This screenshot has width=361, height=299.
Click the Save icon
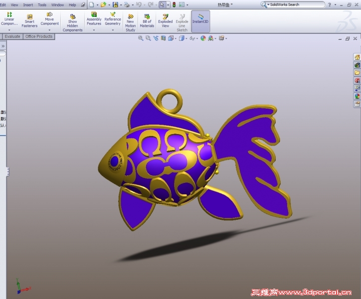coord(116,4)
